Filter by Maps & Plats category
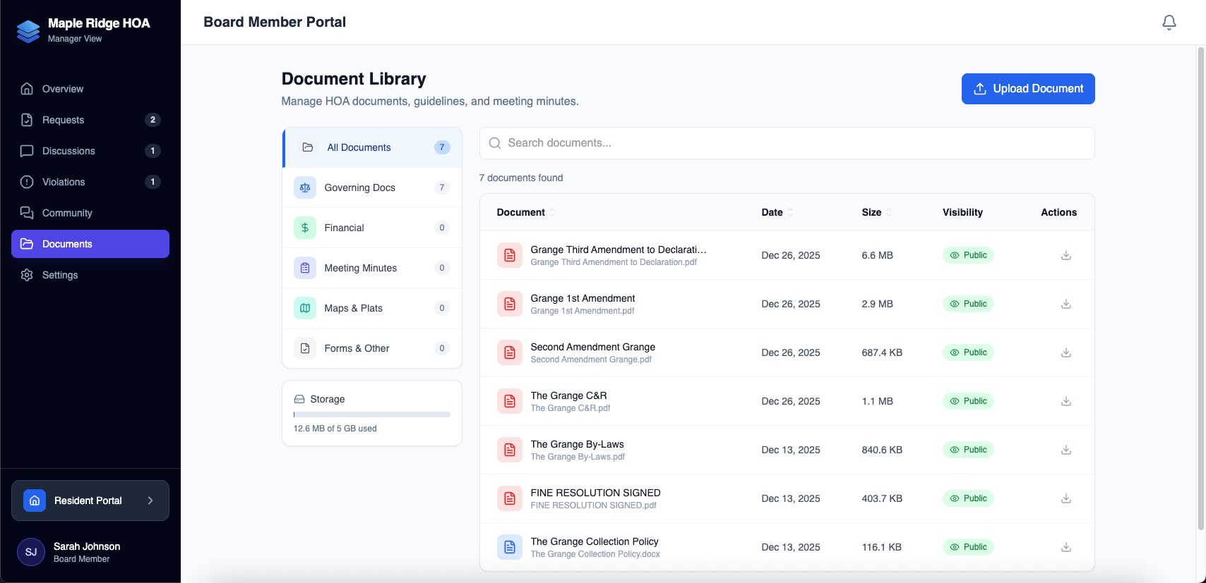The width and height of the screenshot is (1206, 583). click(372, 308)
